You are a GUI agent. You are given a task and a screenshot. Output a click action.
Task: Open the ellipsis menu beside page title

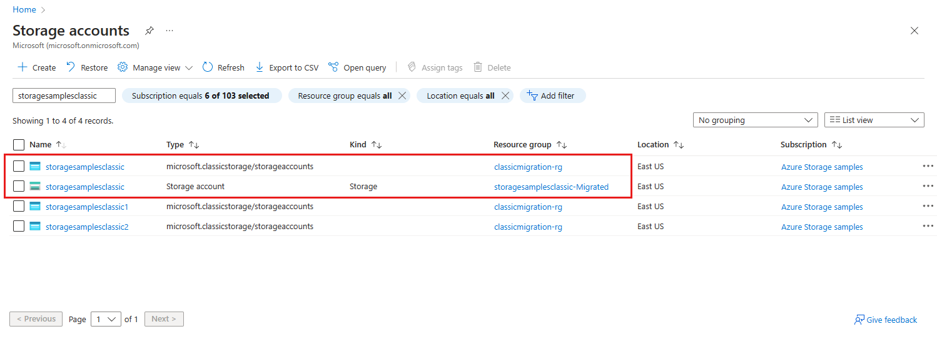(170, 31)
